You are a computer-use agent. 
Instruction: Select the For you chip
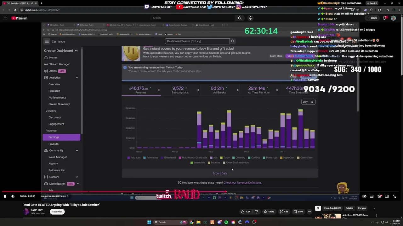[362, 208]
